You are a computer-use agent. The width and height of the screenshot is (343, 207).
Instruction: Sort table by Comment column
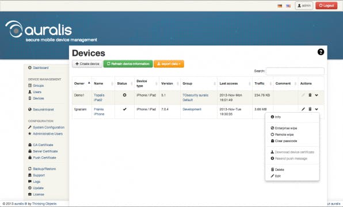click(285, 83)
